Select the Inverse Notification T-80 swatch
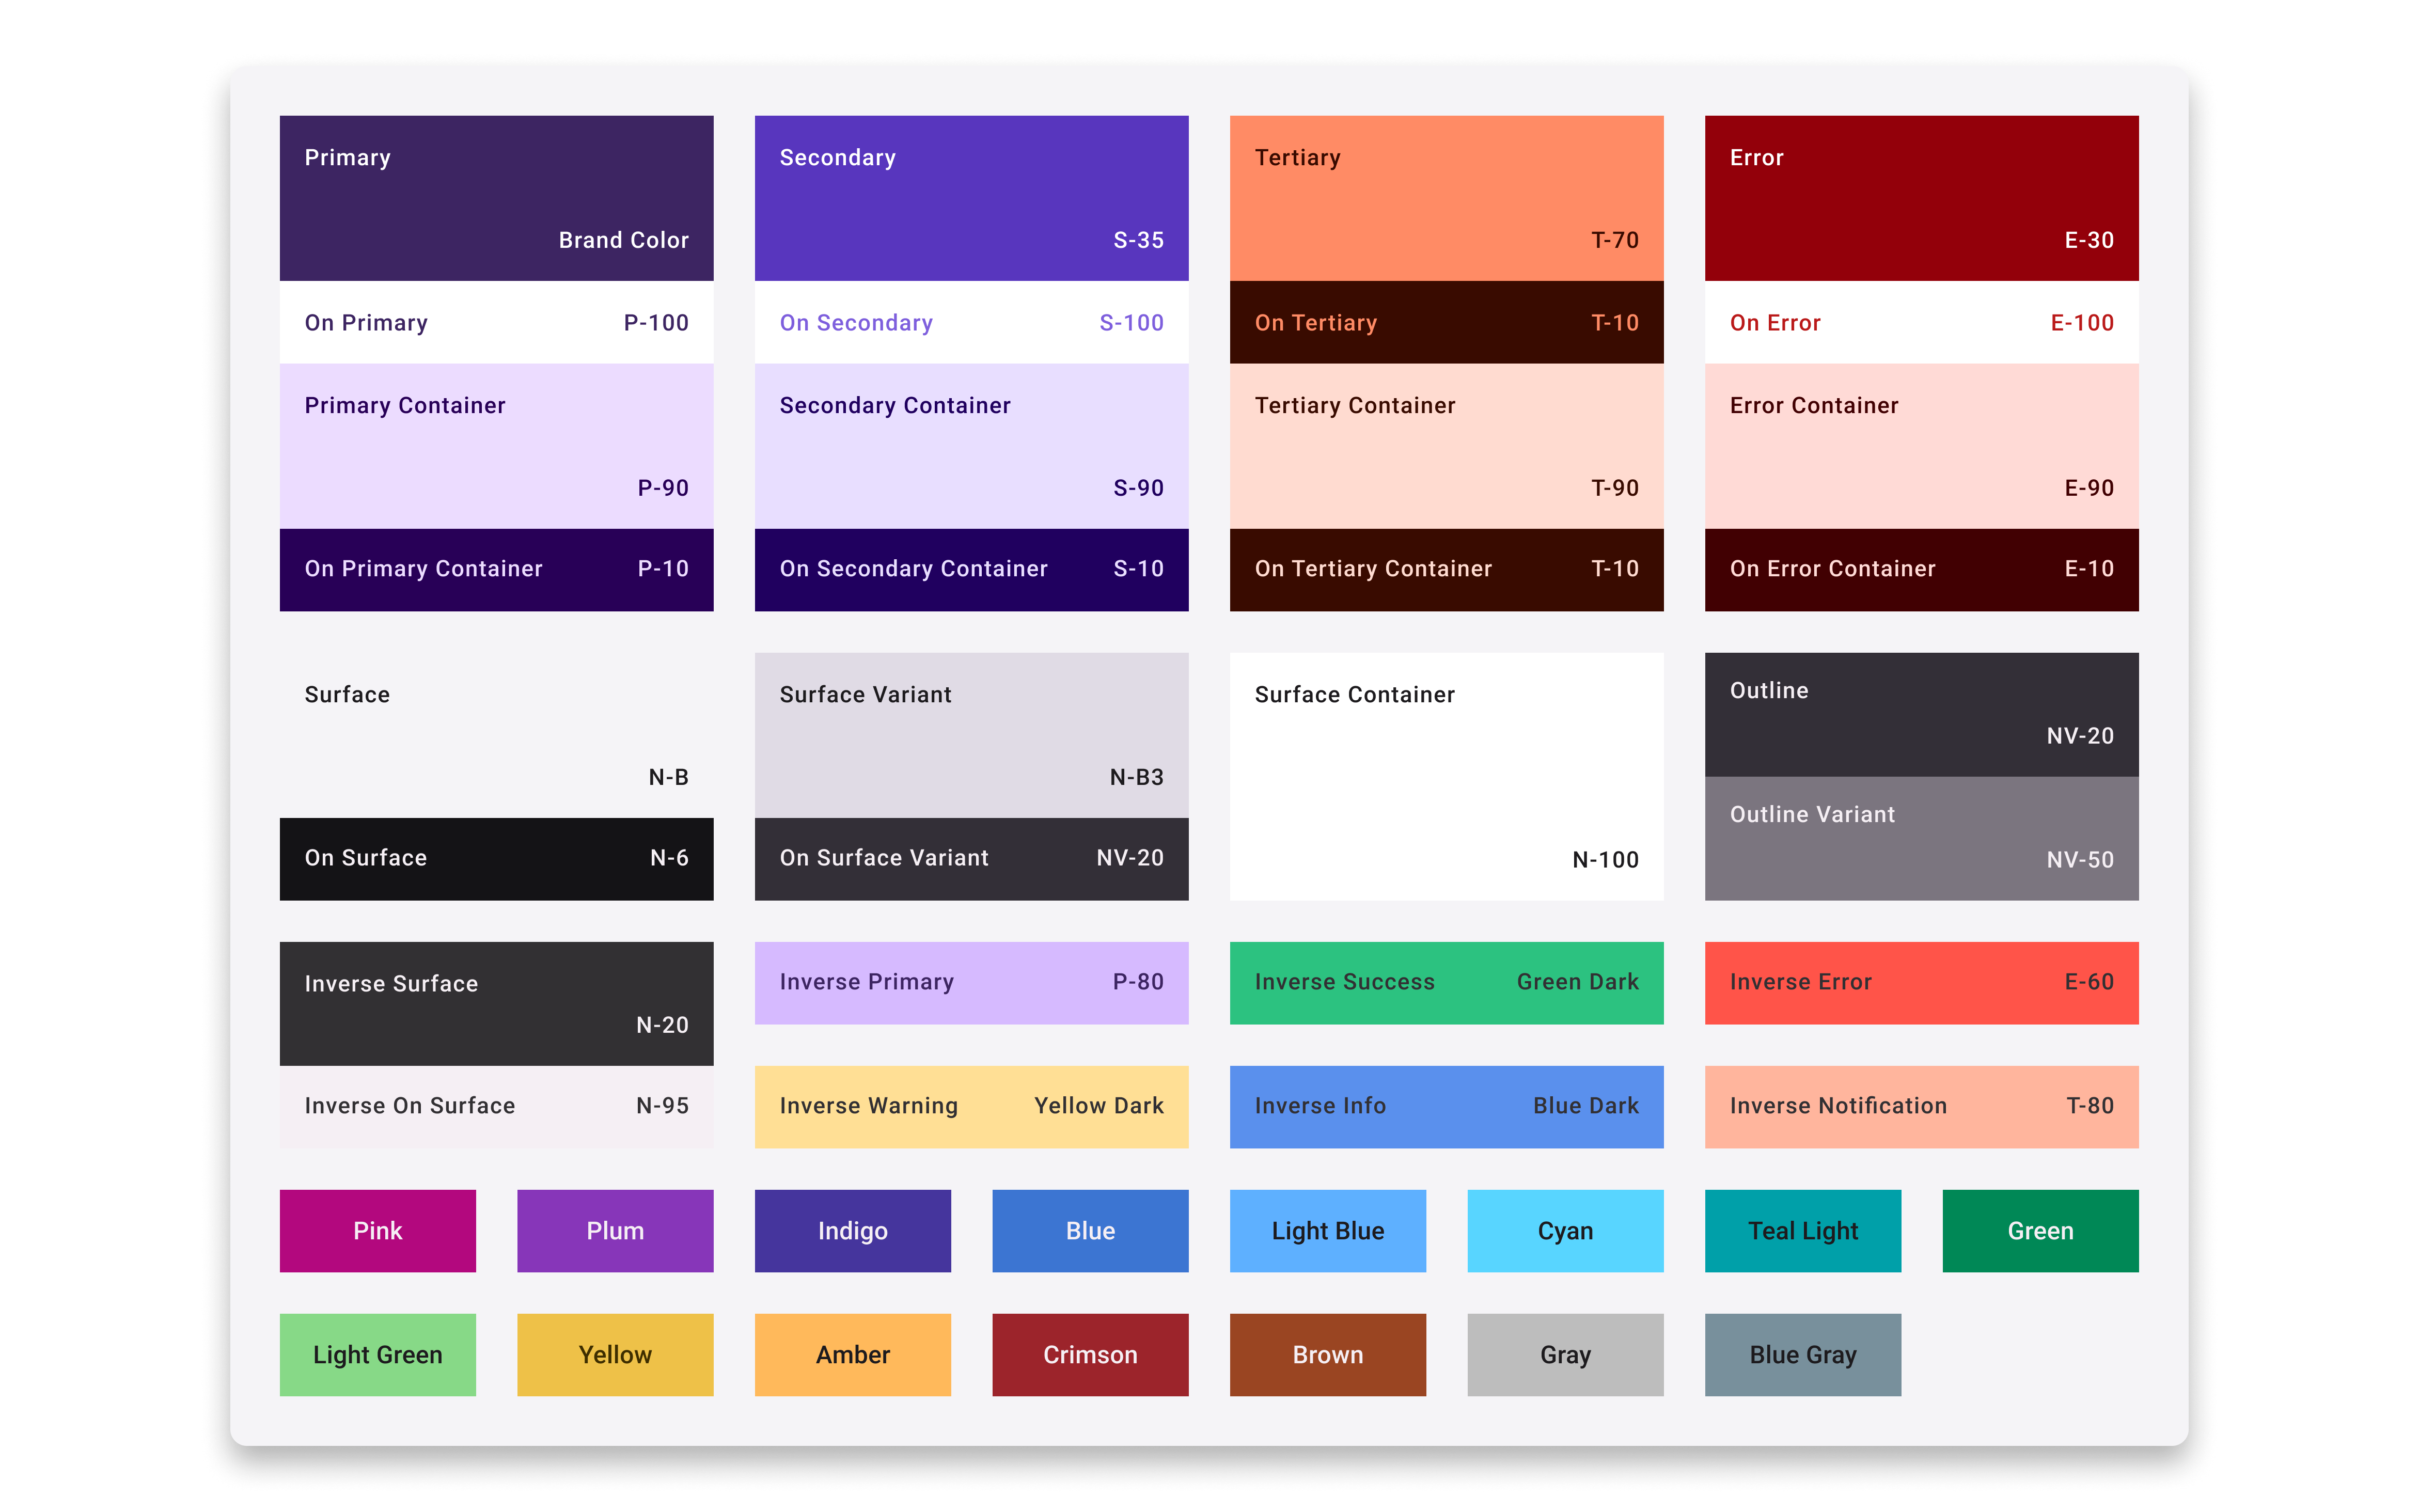This screenshot has width=2419, height=1512. [1920, 1106]
